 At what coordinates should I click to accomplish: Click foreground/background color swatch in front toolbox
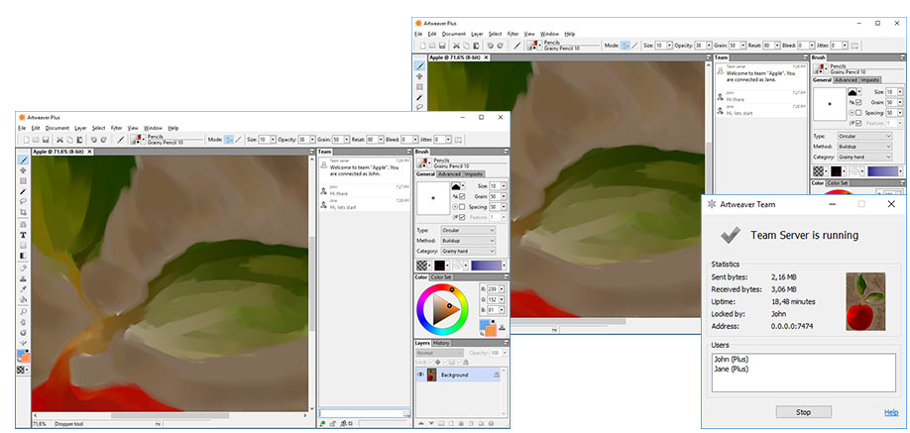(25, 357)
